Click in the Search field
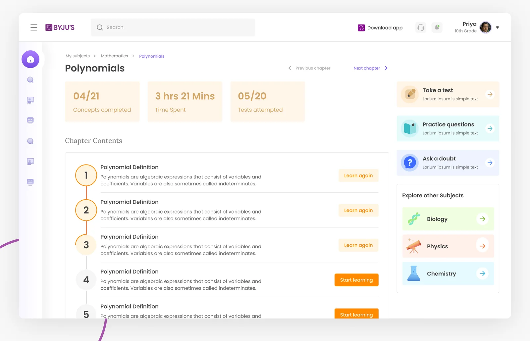530x341 pixels. click(173, 27)
